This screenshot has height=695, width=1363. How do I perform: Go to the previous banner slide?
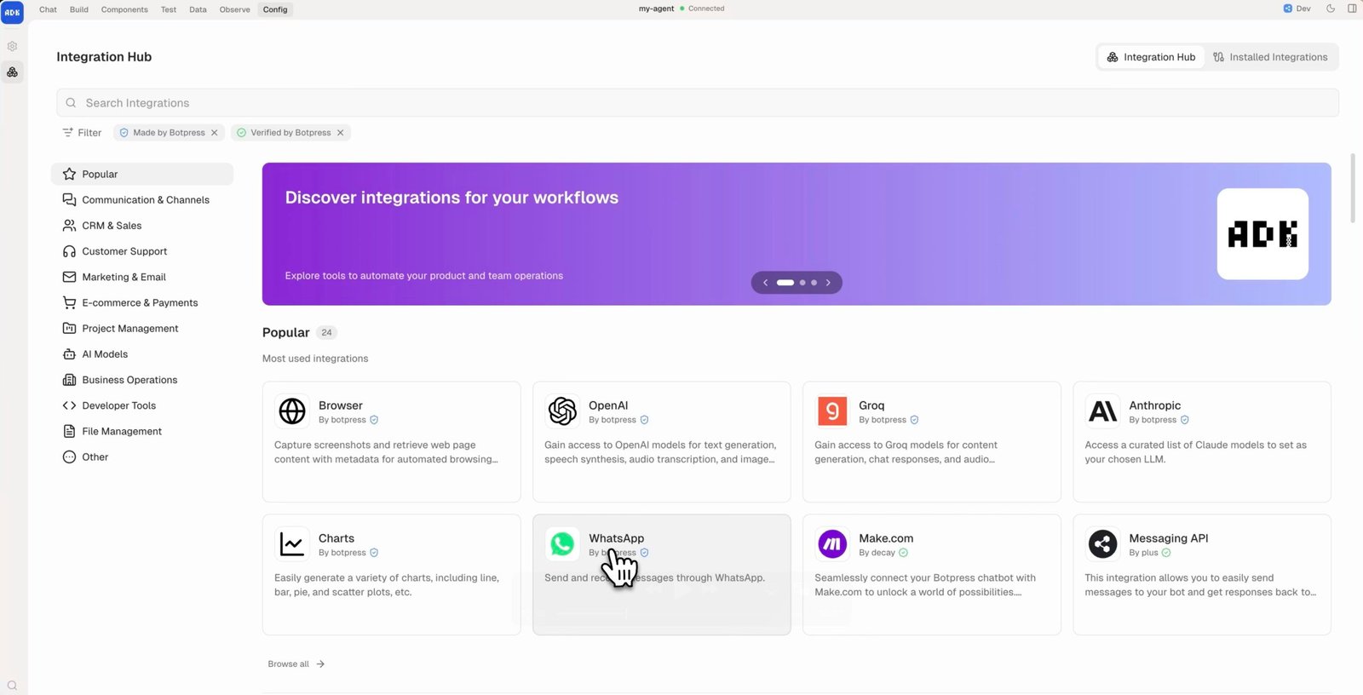tap(765, 283)
